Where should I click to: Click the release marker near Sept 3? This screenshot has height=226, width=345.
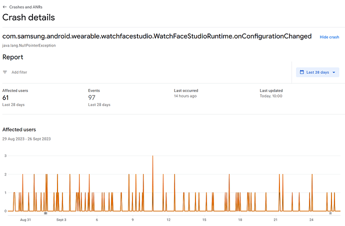[x=45, y=213]
